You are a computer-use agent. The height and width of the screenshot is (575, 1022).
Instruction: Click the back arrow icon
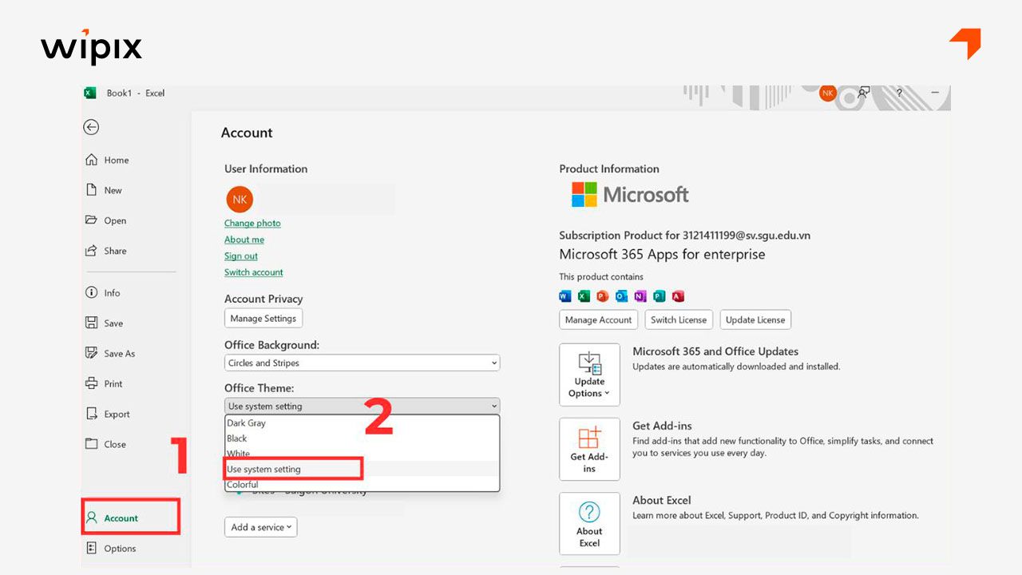click(x=92, y=127)
